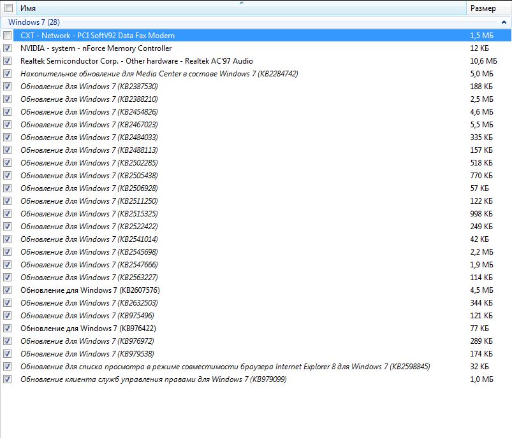The image size is (512, 438).
Task: Uncheck the KB976972 update checkbox
Action: point(7,341)
